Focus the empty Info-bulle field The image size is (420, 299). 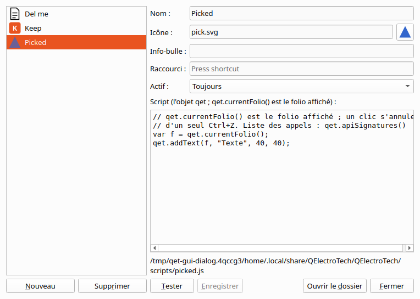302,51
